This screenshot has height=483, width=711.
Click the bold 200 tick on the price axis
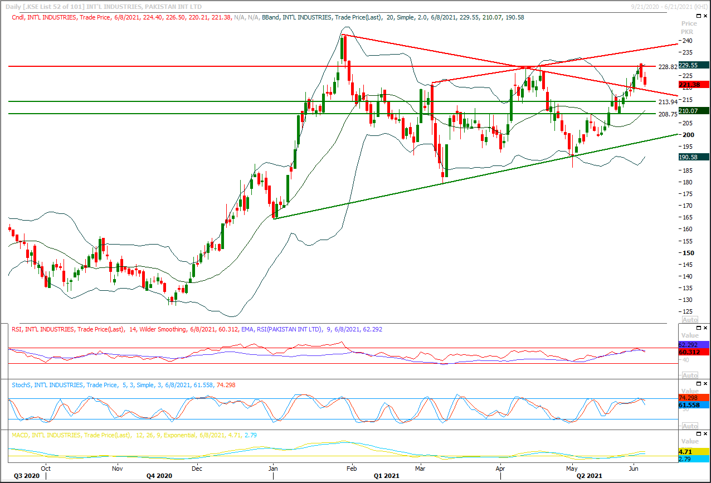pos(688,135)
